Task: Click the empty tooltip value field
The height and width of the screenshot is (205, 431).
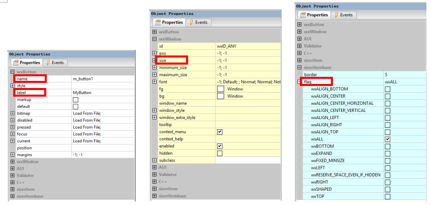Action: click(247, 125)
